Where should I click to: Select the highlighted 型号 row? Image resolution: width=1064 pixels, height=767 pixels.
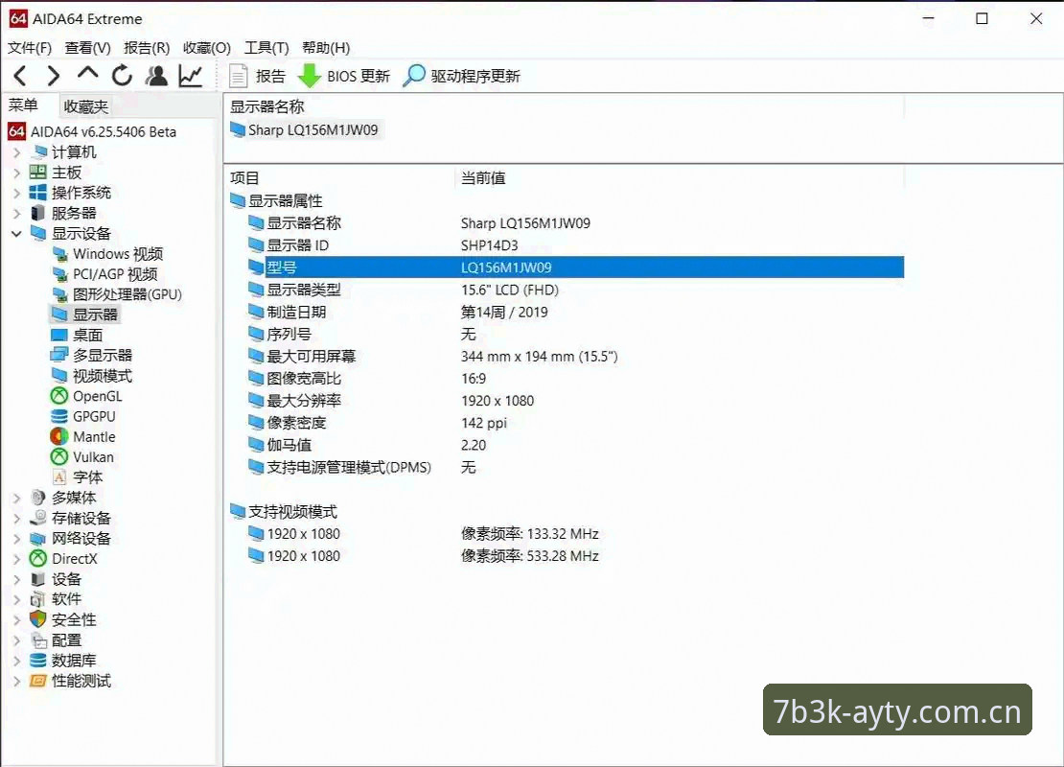[x=575, y=267]
